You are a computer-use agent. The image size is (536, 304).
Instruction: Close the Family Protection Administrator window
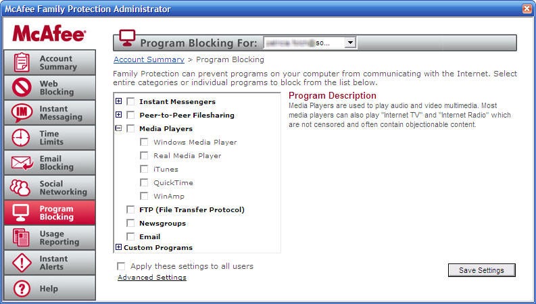[x=527, y=9]
